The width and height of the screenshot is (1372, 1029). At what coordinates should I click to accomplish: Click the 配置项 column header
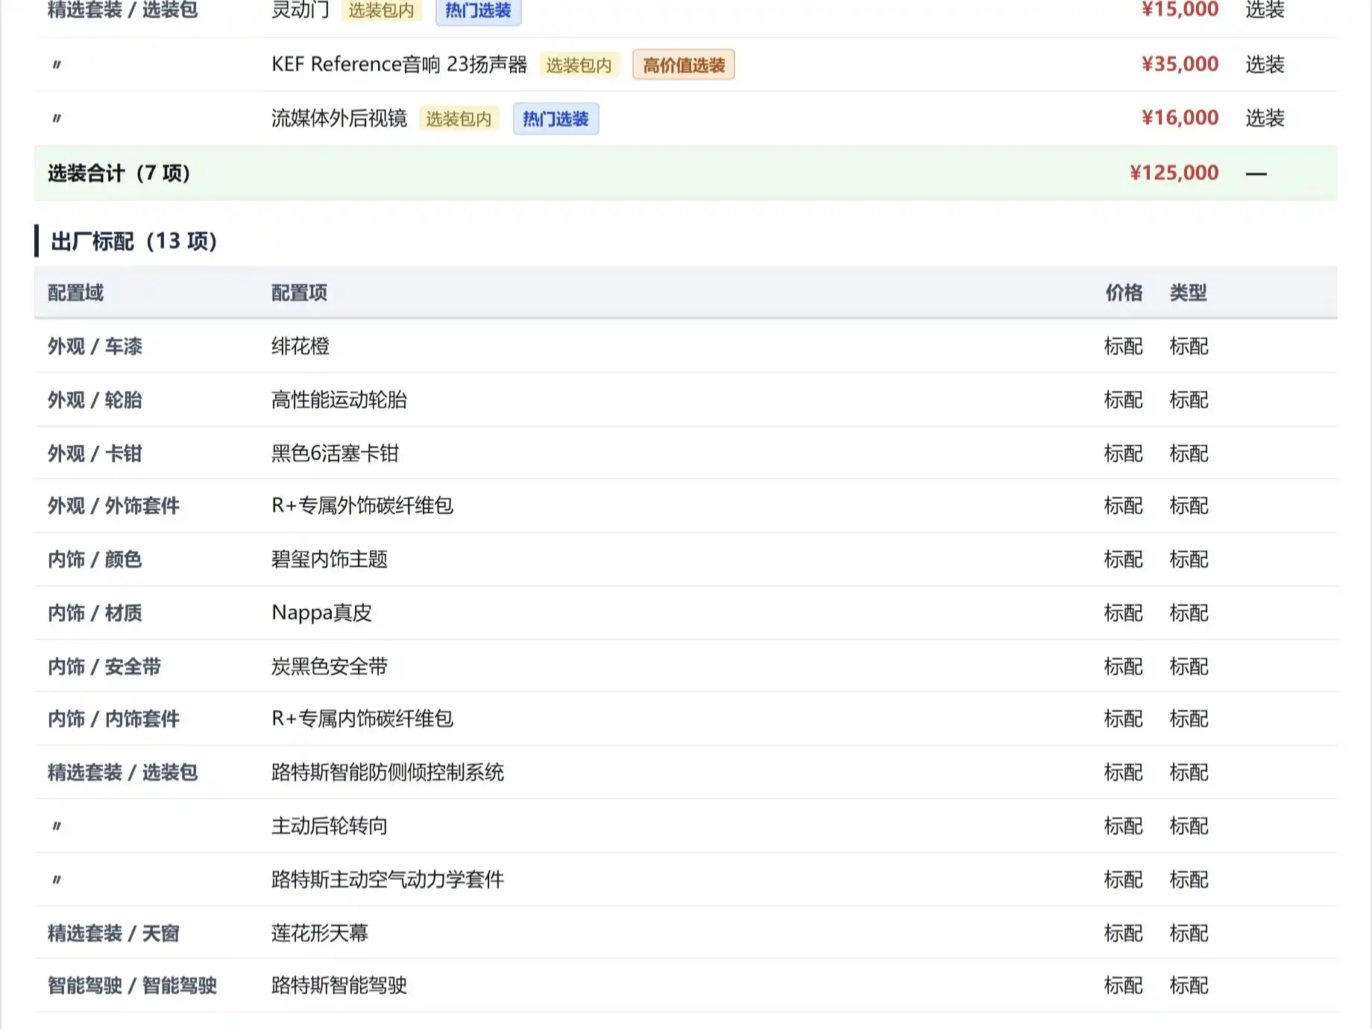click(299, 292)
